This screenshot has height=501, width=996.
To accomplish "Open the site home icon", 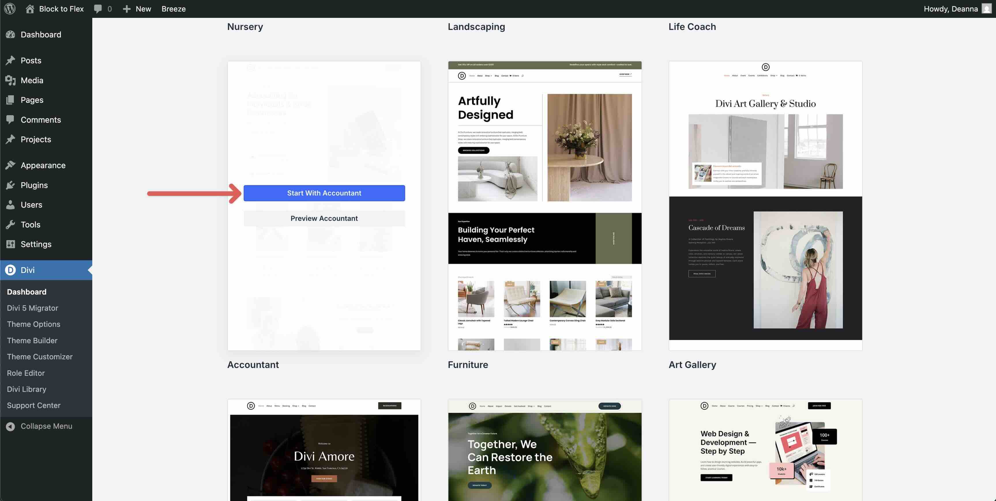I will (30, 8).
